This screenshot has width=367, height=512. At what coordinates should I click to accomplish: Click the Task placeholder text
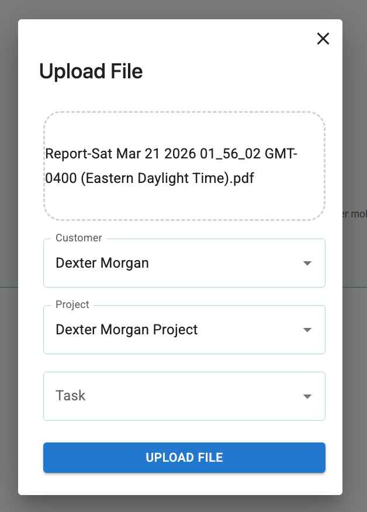(x=71, y=396)
